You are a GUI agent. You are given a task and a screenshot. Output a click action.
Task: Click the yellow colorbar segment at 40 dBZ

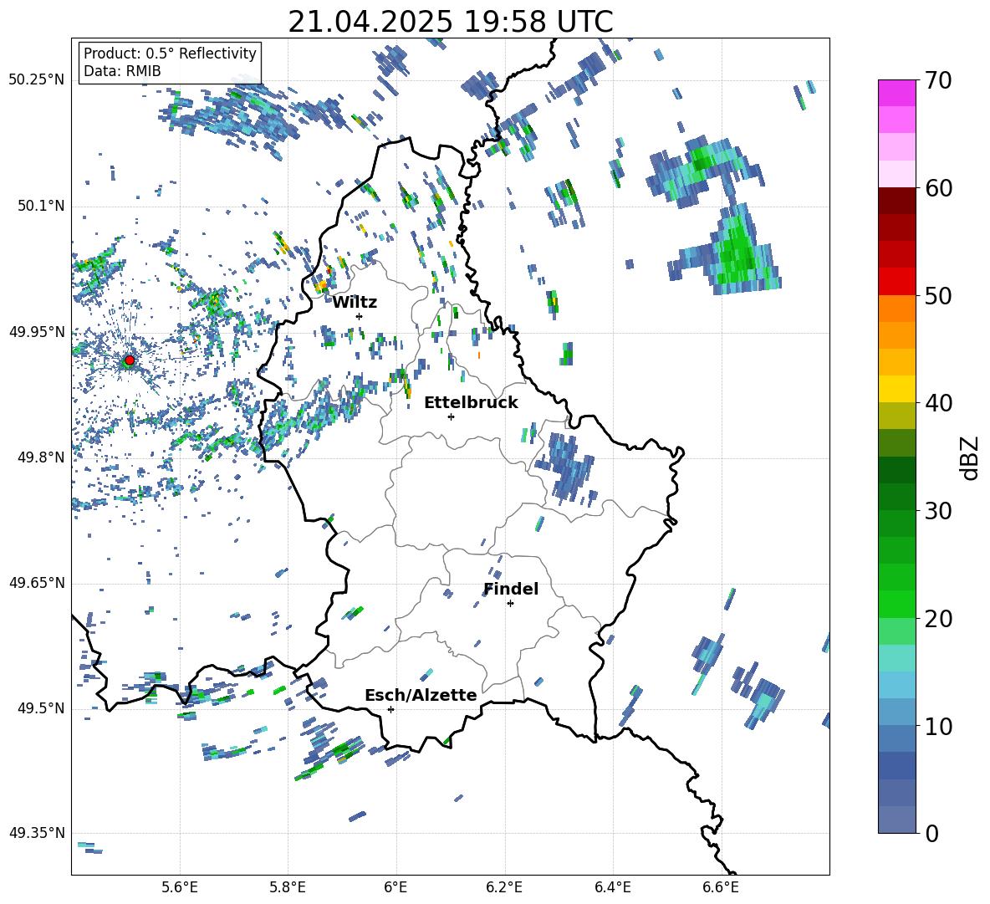[x=896, y=389]
